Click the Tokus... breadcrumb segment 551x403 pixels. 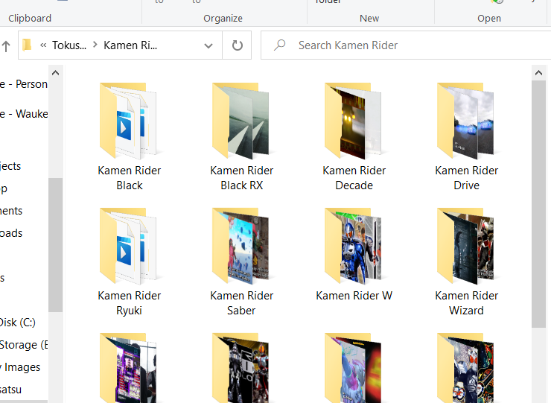pyautogui.click(x=69, y=45)
